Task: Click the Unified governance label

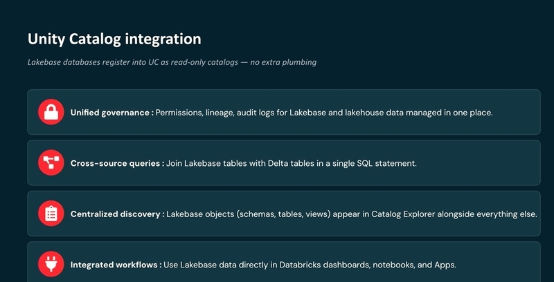Action: [112, 113]
